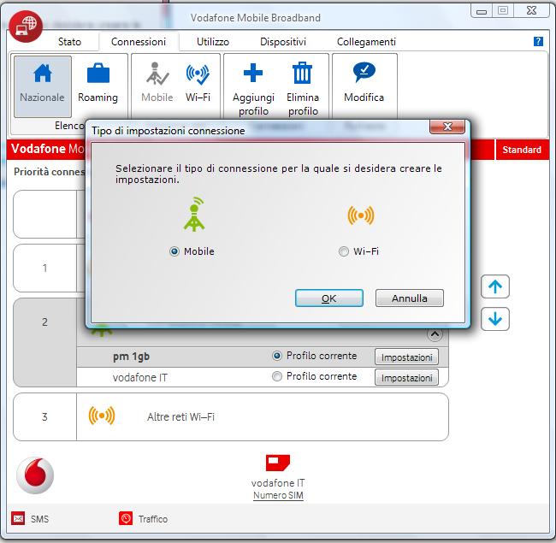556x543 pixels.
Task: Collapse the mobile profiles list chevron
Action: [x=435, y=333]
